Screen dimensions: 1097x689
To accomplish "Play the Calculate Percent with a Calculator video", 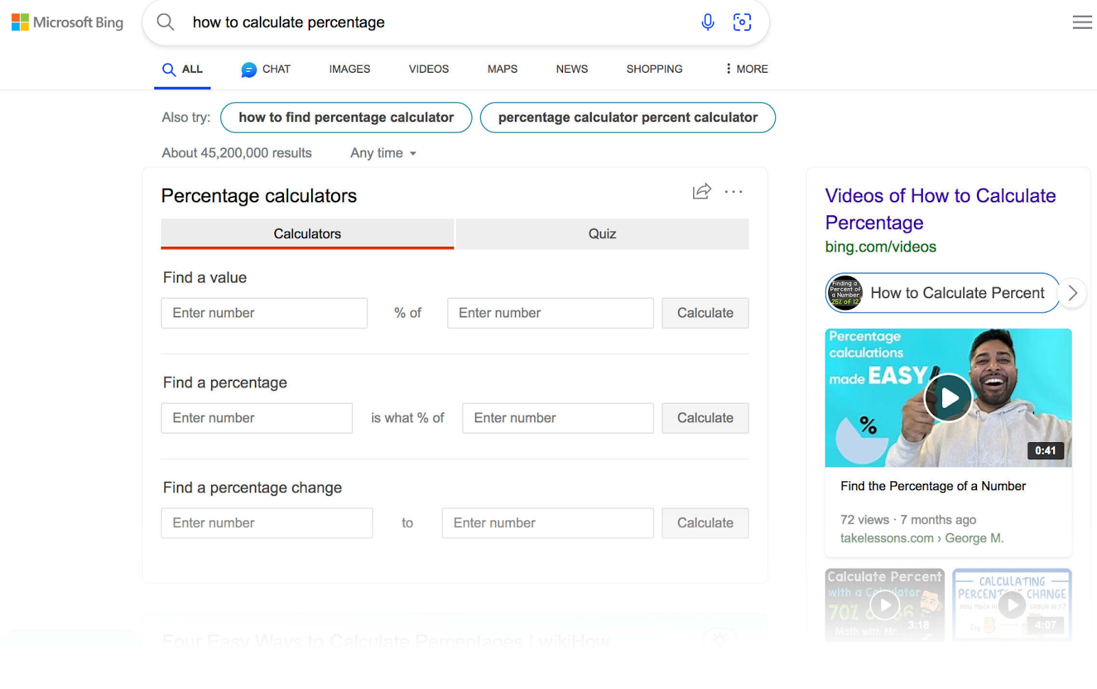I will click(885, 605).
